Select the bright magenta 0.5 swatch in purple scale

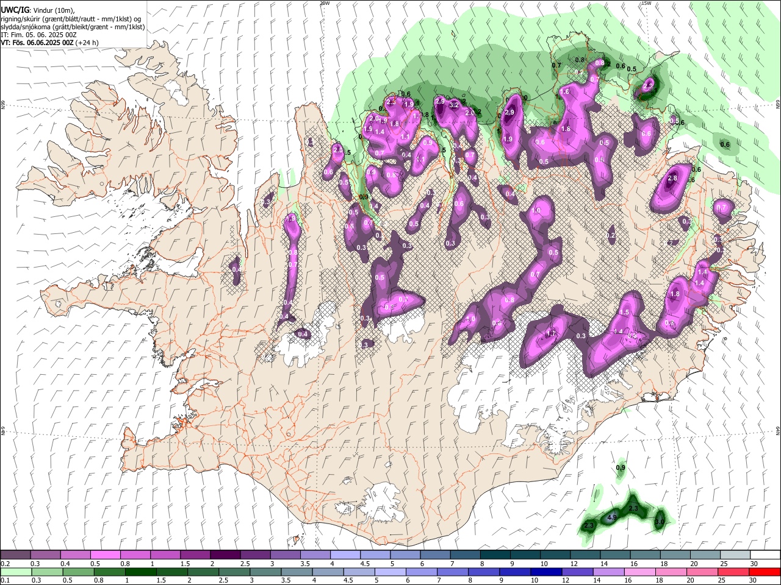pyautogui.click(x=105, y=555)
